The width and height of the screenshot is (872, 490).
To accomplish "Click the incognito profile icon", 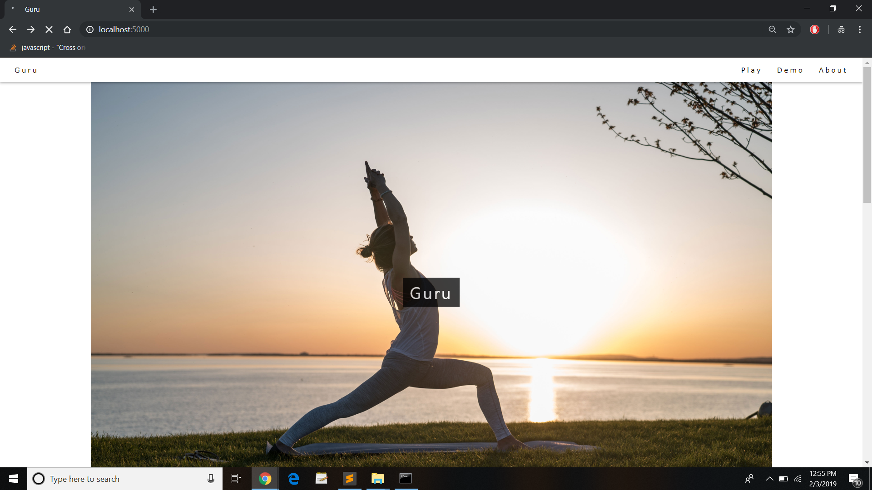I will pos(841,29).
